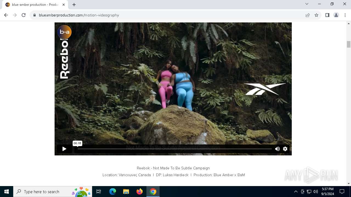Viewport: 351px width, 197px height.
Task: Click the page vertical scrollbar thumb
Action: (349, 44)
